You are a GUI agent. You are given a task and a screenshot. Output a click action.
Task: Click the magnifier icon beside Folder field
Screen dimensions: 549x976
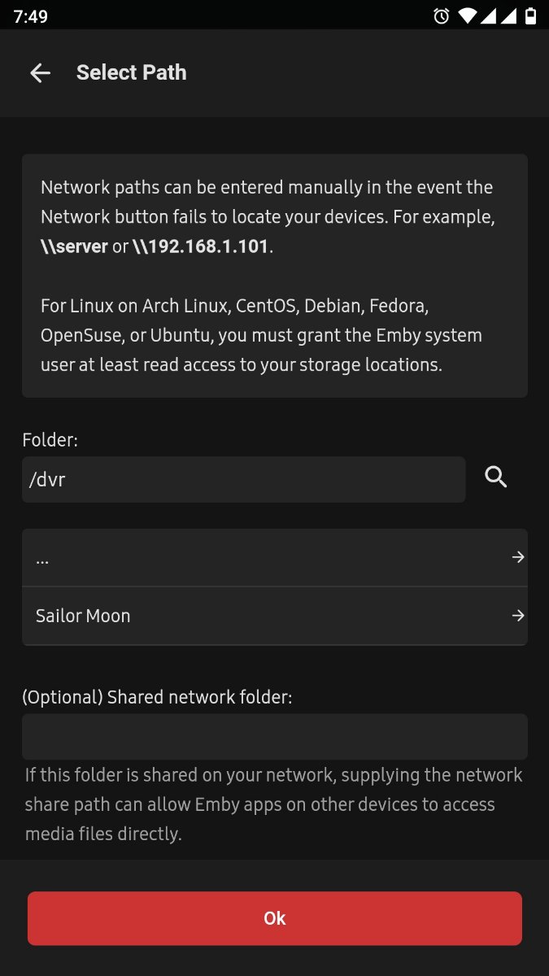[496, 477]
